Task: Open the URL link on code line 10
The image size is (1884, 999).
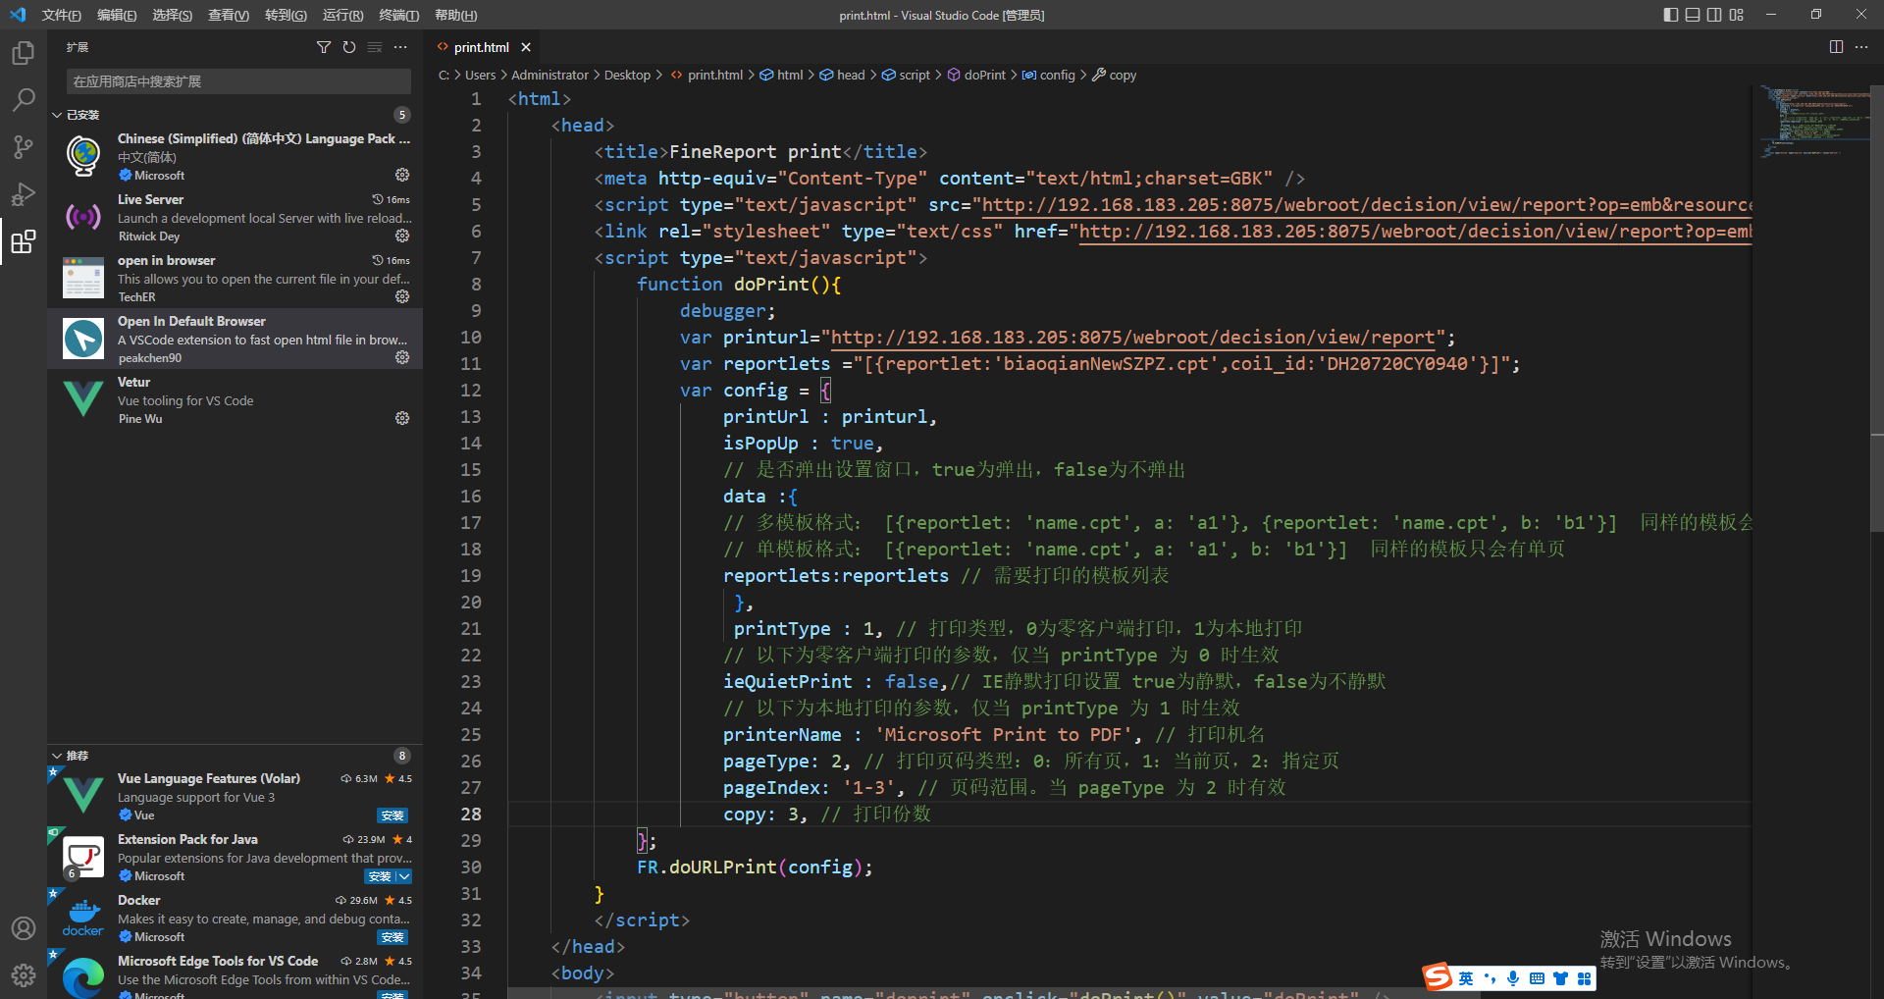Action: coord(1133,338)
